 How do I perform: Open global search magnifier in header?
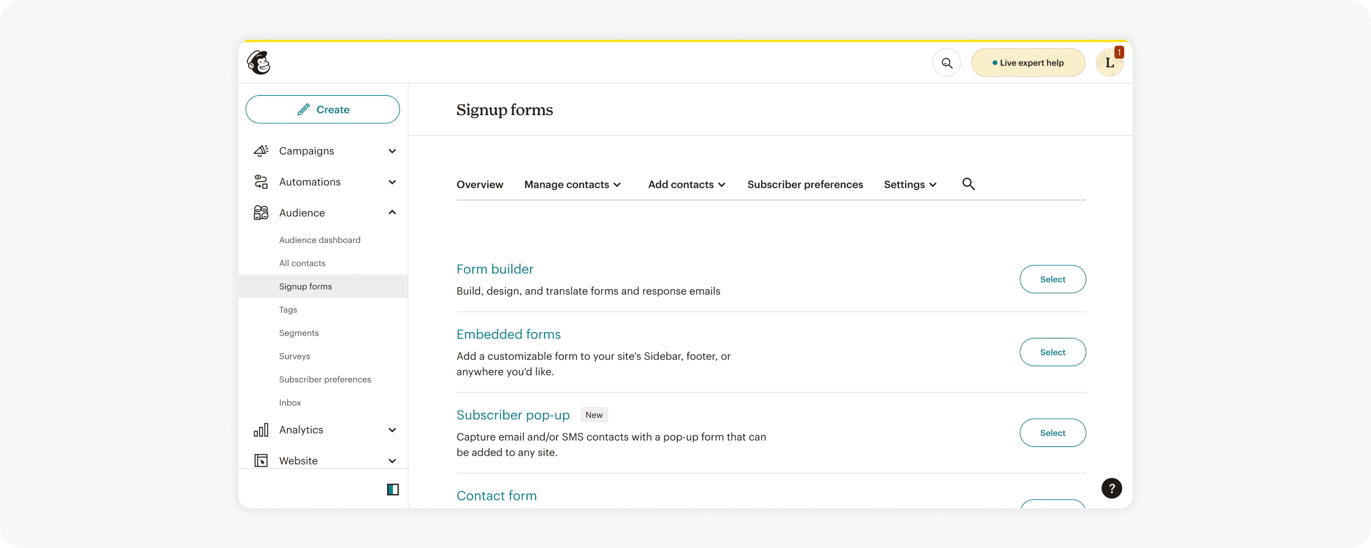(946, 63)
